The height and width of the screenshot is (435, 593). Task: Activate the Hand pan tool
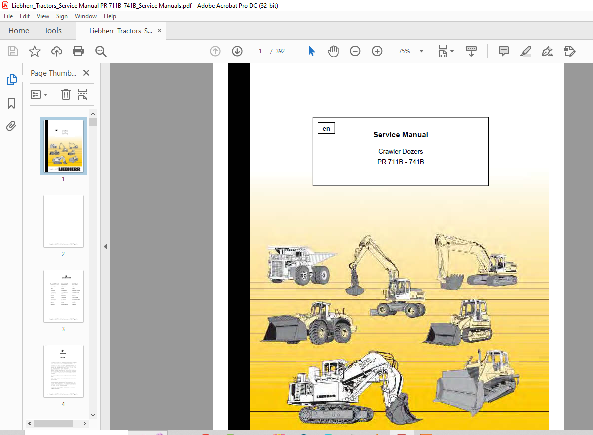(333, 51)
